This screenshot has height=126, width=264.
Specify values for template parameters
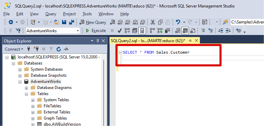click(x=238, y=31)
